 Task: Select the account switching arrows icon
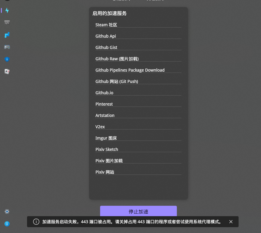(x=7, y=35)
